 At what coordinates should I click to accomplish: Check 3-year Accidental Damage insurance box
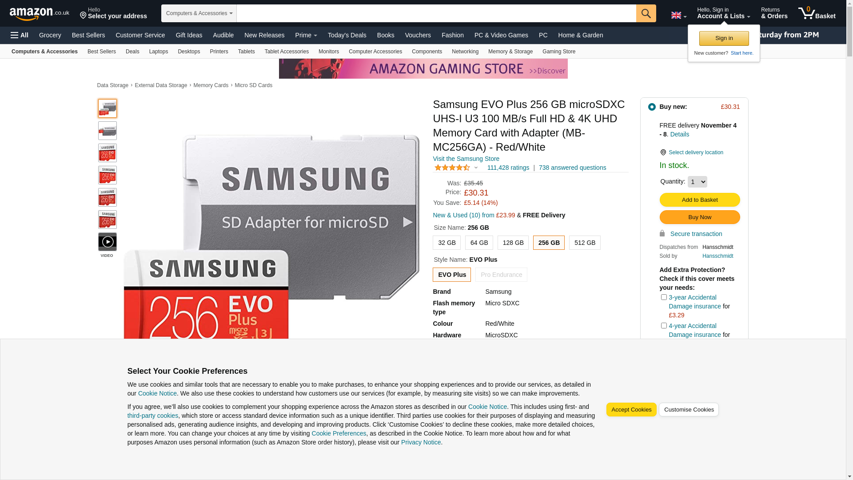pos(664,297)
